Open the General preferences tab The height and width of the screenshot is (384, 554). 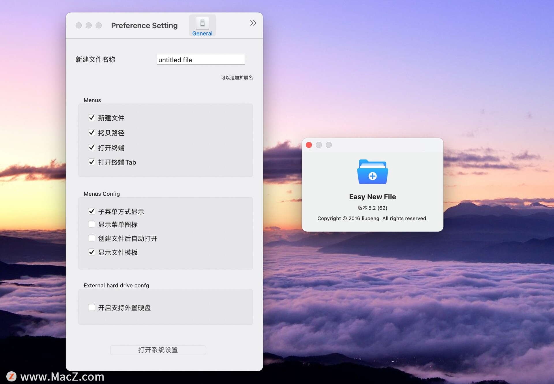coord(202,26)
